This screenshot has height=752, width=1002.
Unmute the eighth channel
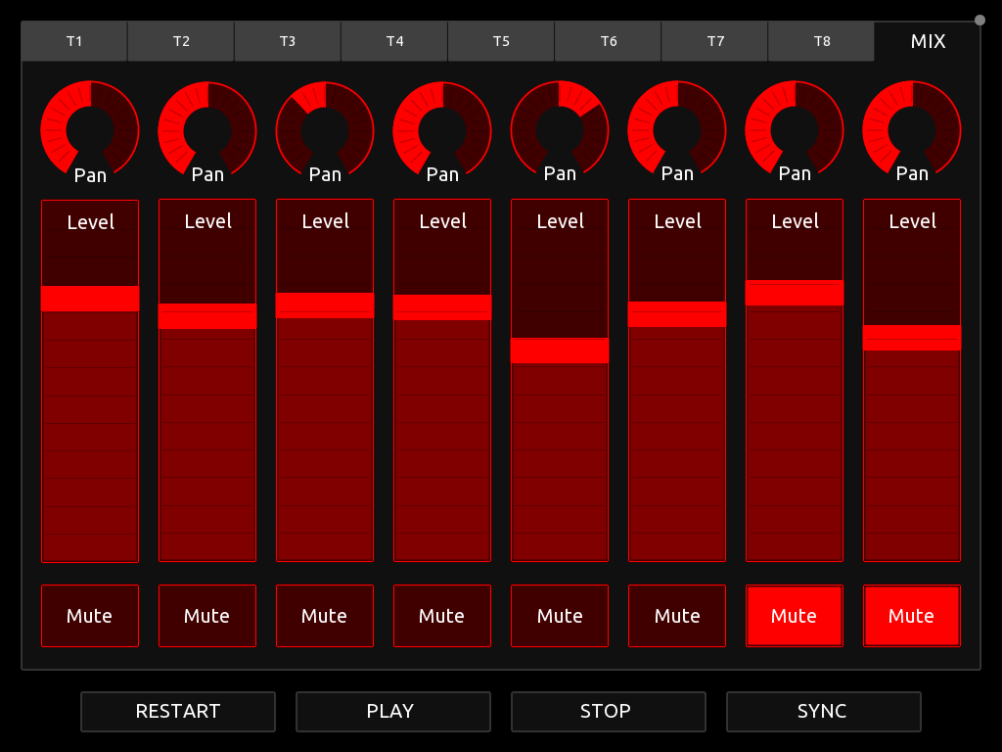pos(912,616)
